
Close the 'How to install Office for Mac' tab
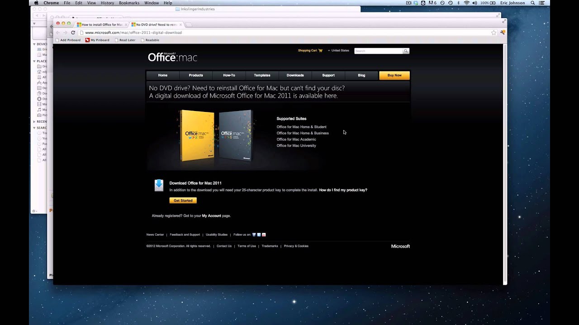[x=126, y=24]
